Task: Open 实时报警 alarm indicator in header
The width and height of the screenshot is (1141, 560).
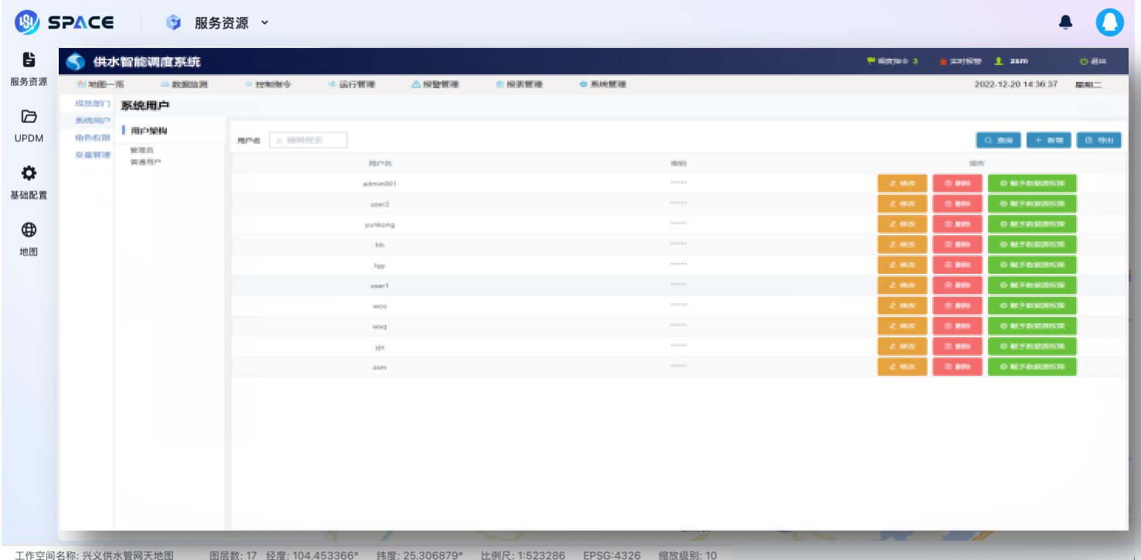Action: pyautogui.click(x=959, y=62)
